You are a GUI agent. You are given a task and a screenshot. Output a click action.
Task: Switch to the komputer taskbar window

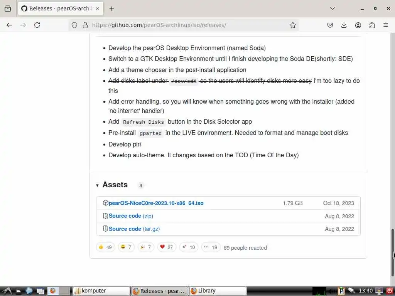(101, 291)
